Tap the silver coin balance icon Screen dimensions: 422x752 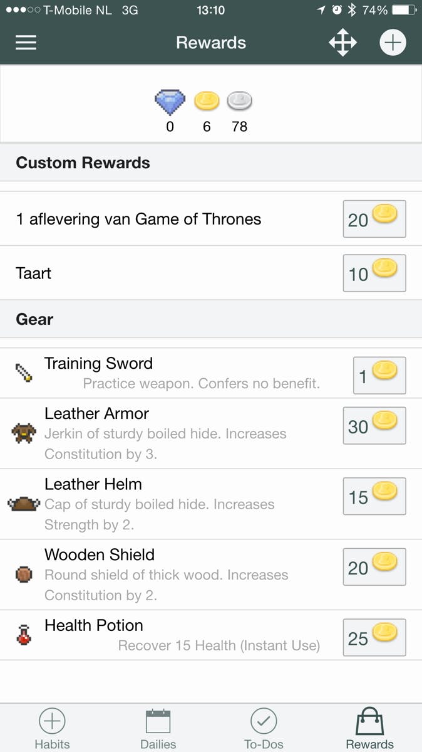pos(239,100)
